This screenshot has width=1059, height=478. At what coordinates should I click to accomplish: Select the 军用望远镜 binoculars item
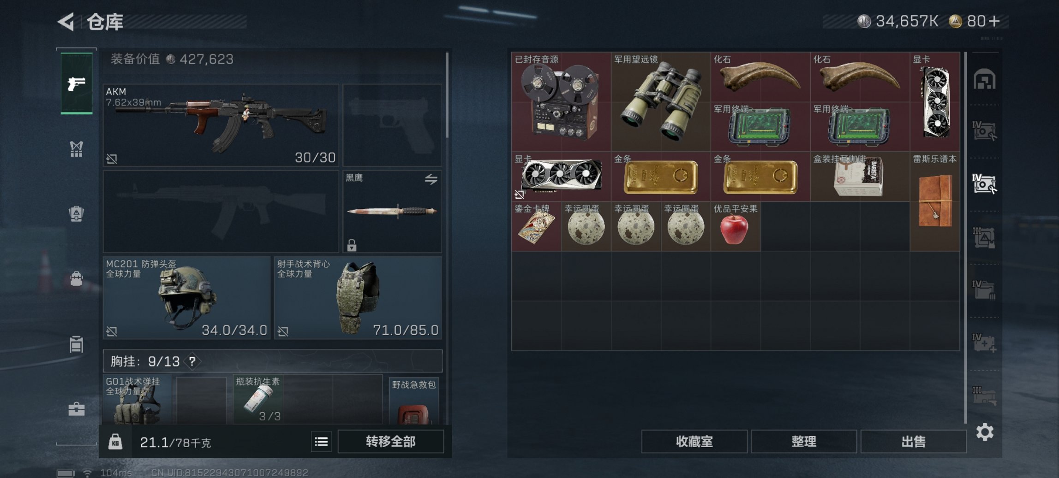(660, 101)
